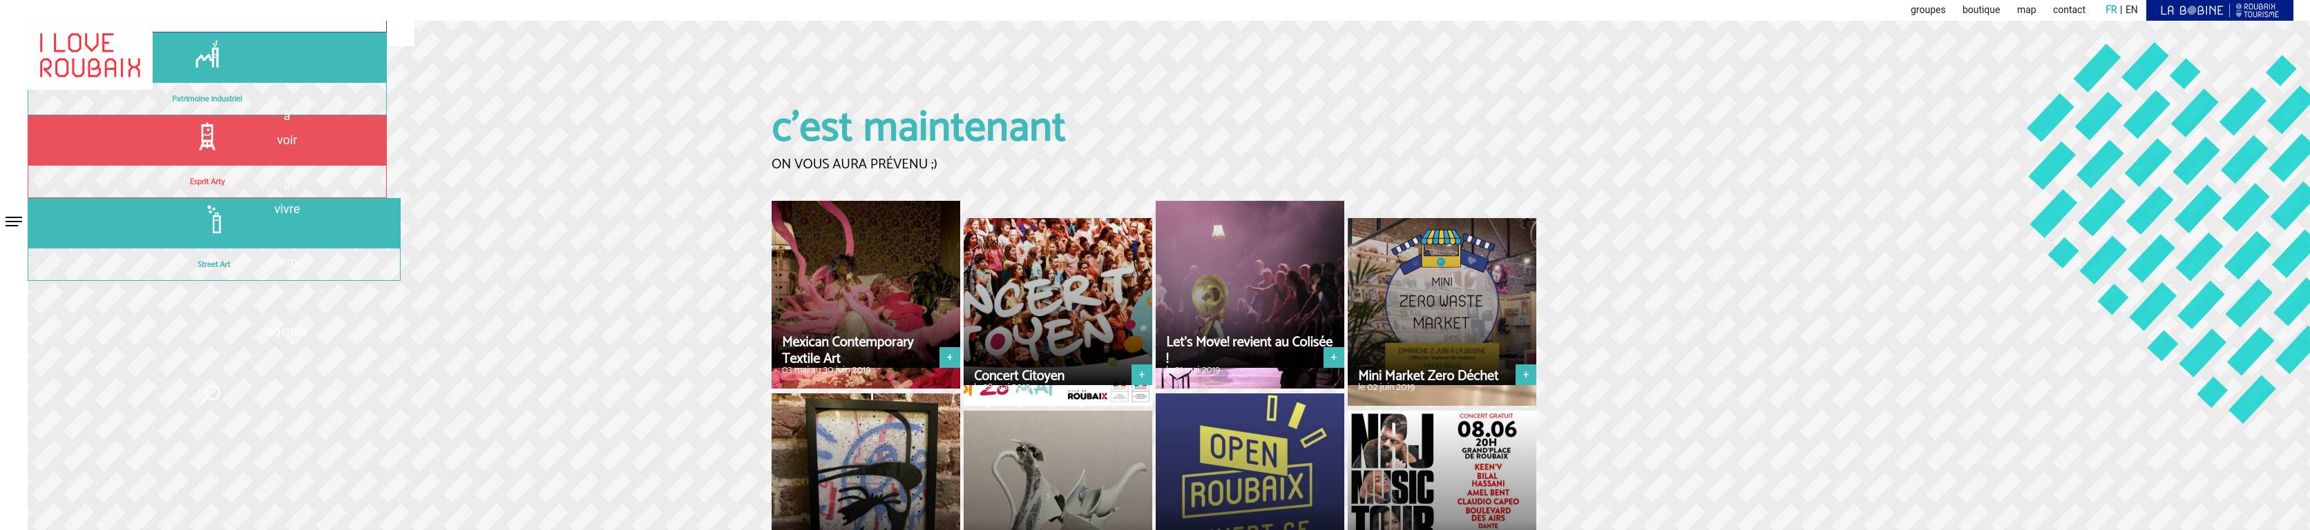Expand Mini Market Zero Déchet plus button

(x=1525, y=375)
